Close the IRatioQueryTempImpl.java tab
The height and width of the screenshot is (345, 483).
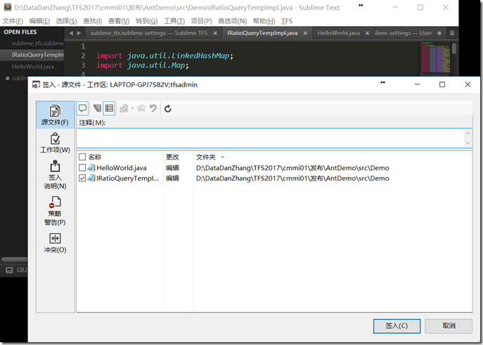click(x=305, y=33)
